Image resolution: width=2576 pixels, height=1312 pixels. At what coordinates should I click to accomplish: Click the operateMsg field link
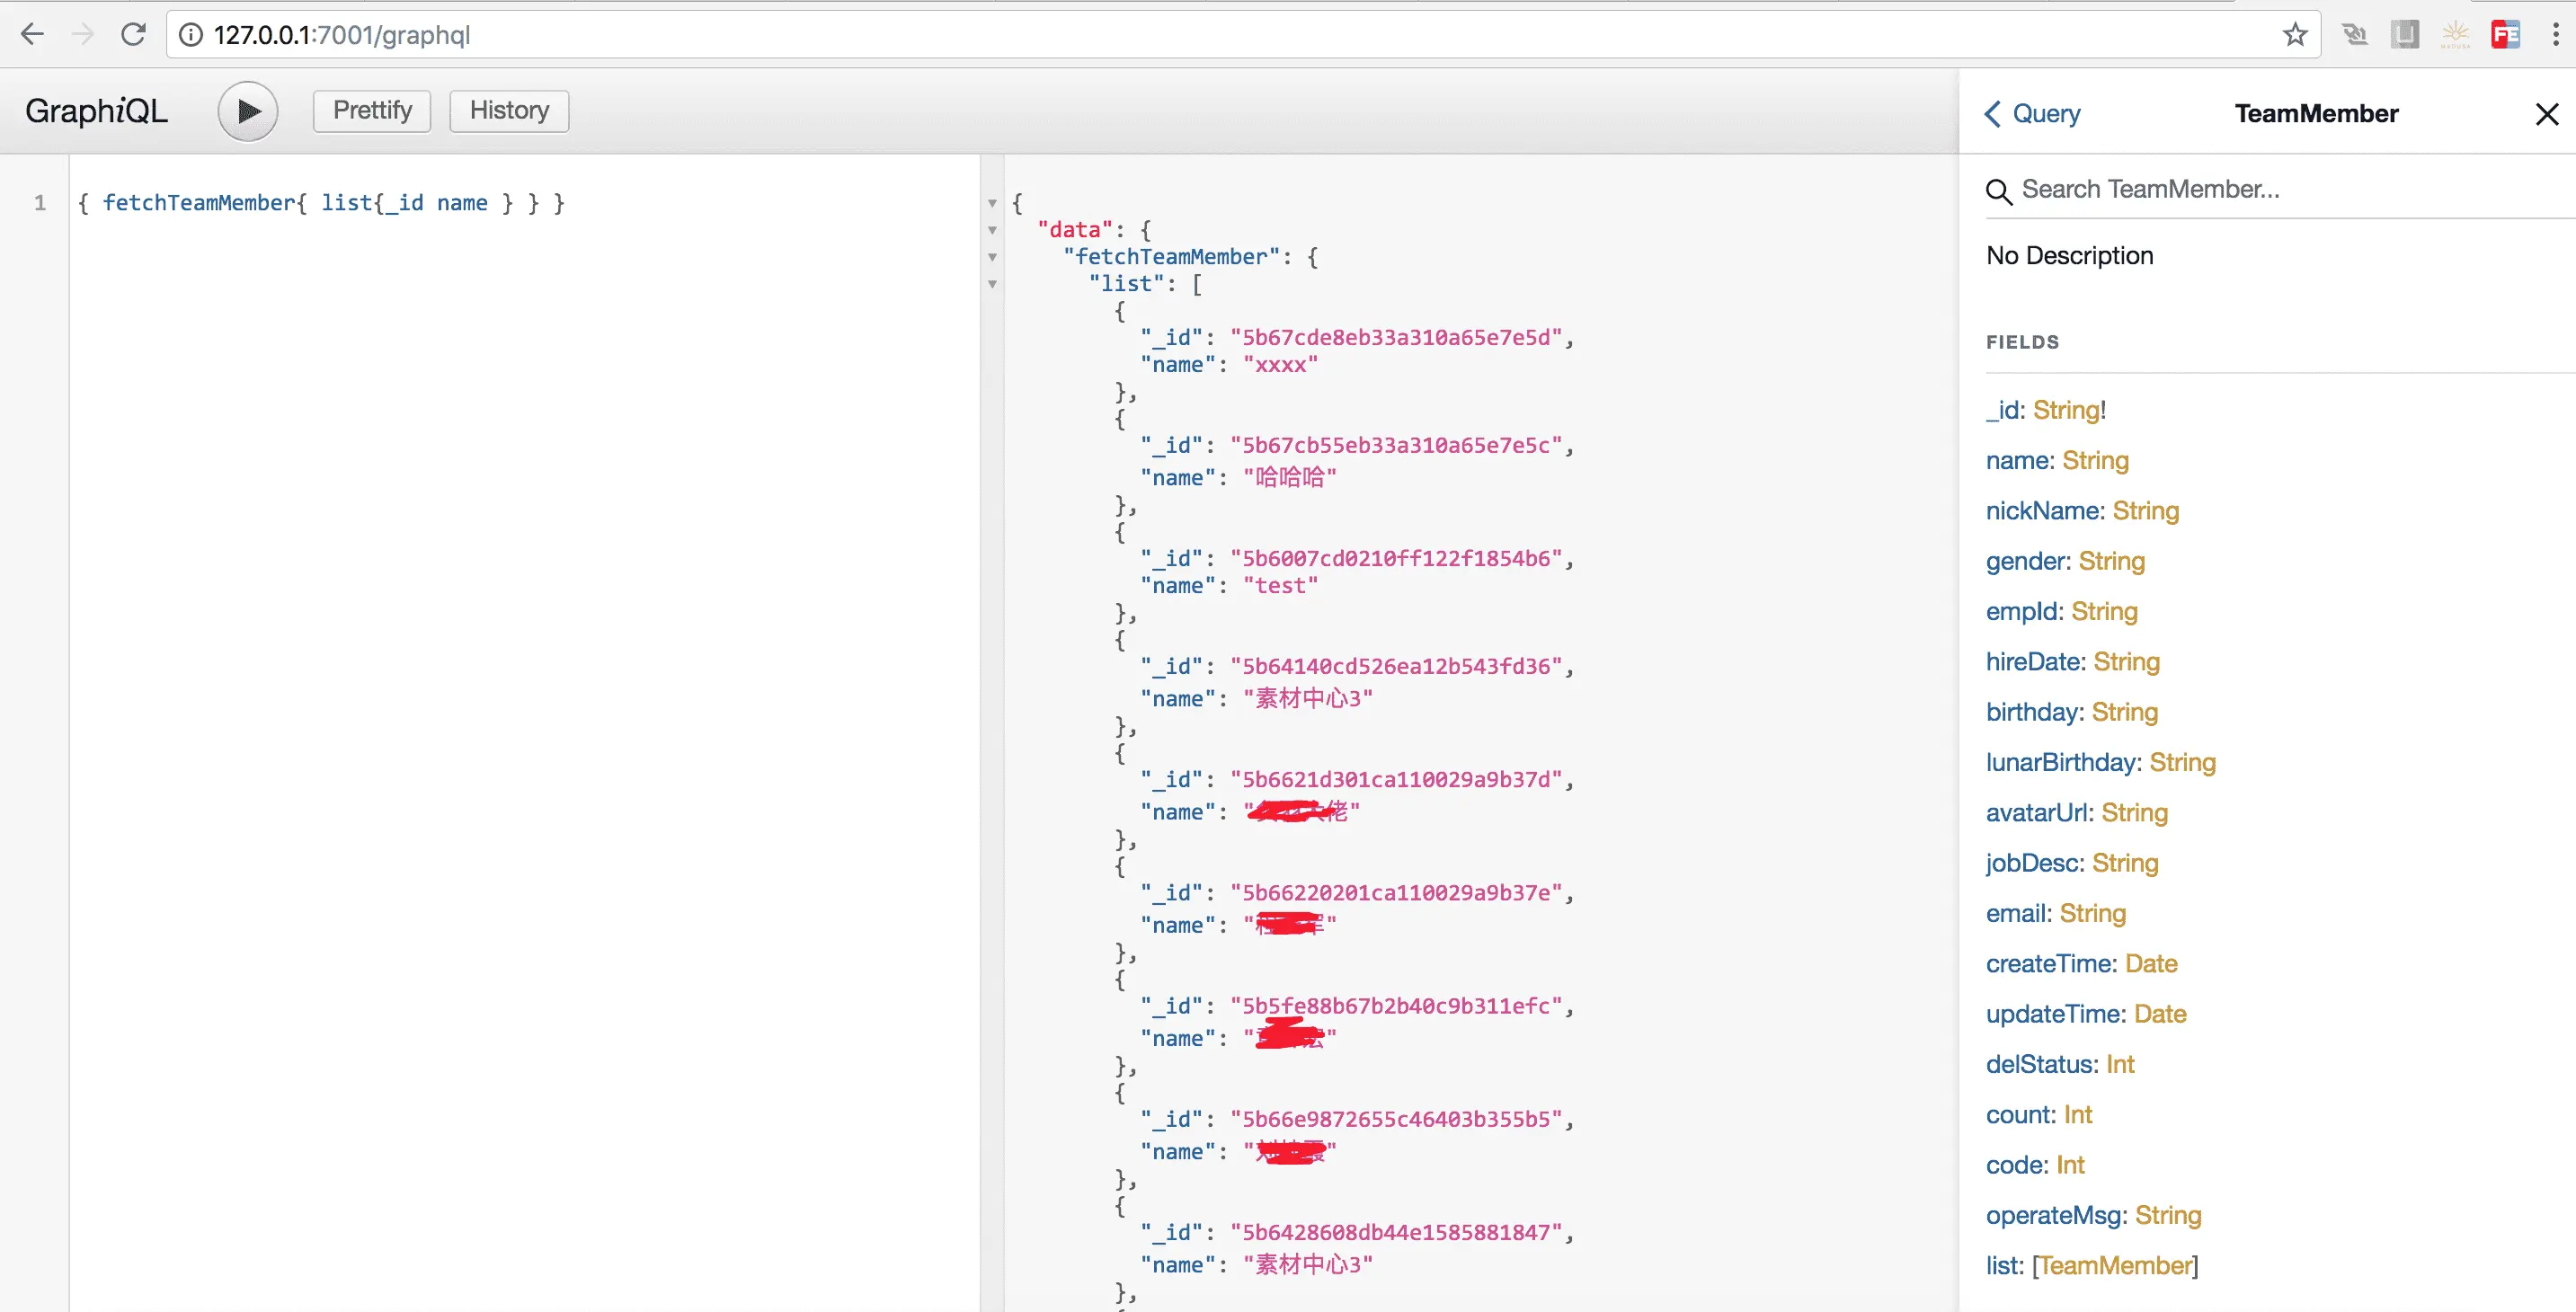(2055, 1215)
